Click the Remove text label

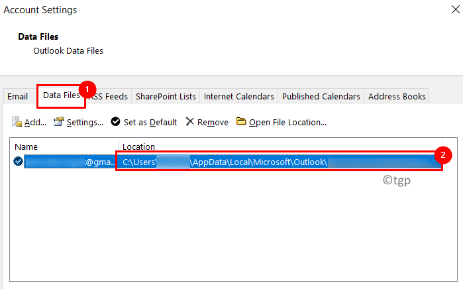pyautogui.click(x=213, y=123)
